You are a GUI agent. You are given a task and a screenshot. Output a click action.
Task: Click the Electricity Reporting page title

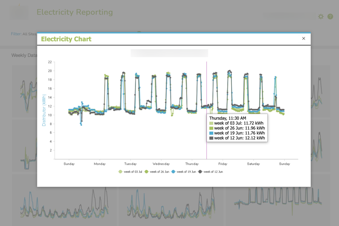(x=75, y=12)
